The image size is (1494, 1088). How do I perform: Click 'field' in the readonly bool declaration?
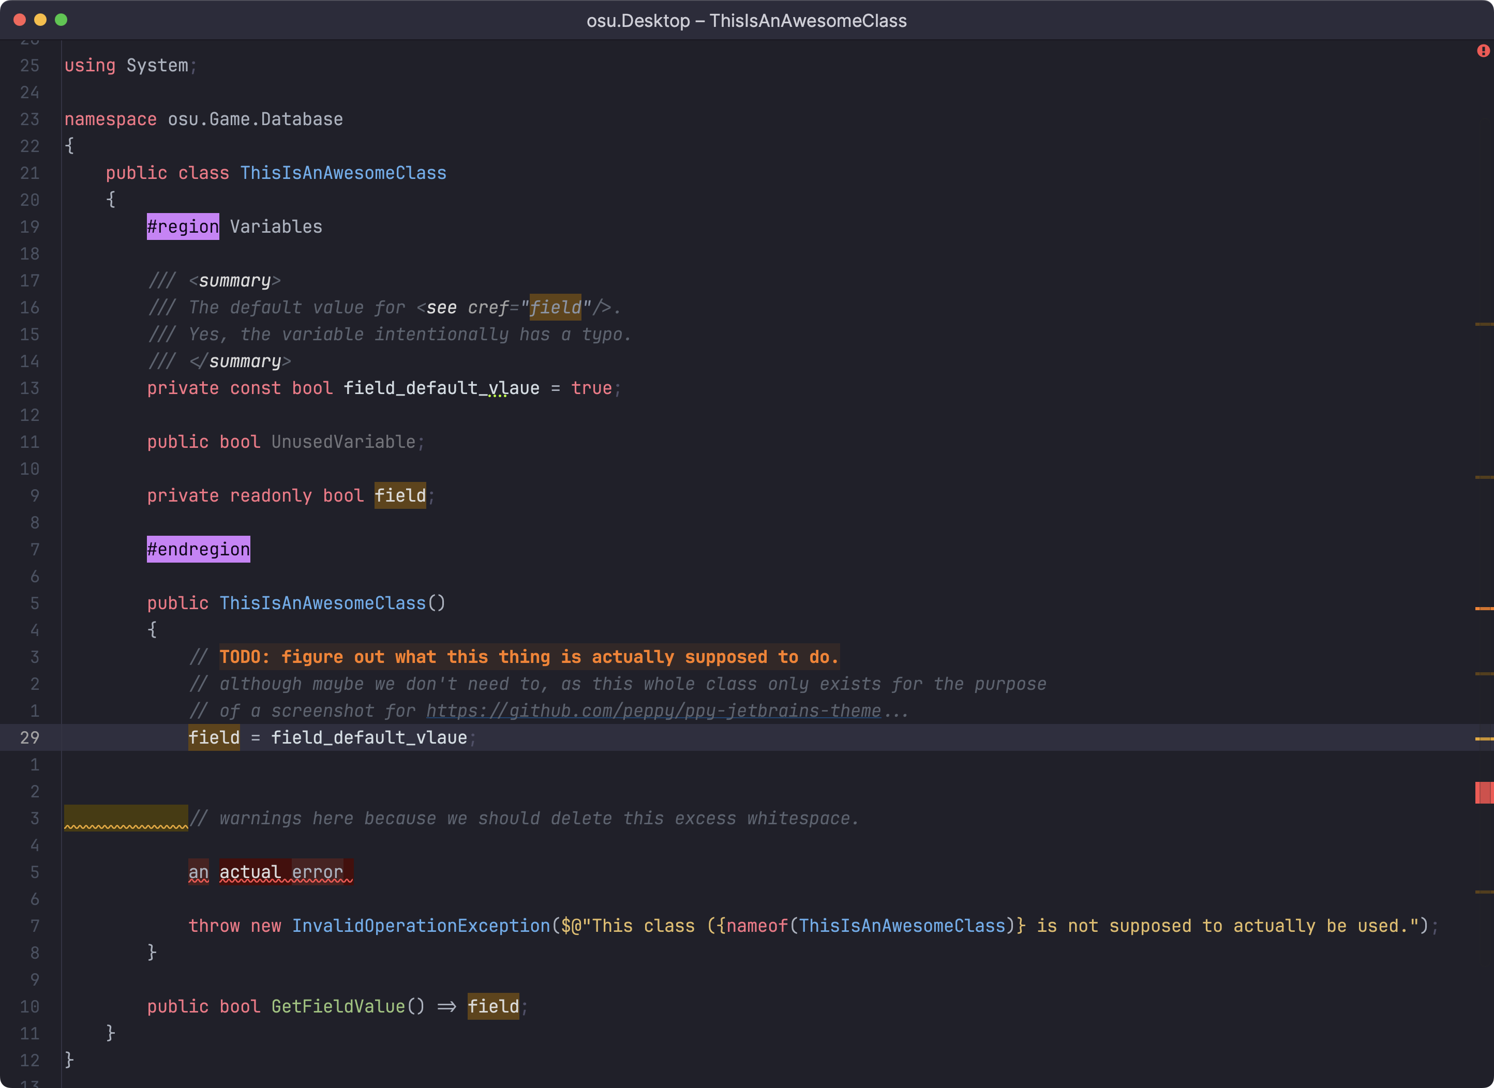click(x=400, y=495)
